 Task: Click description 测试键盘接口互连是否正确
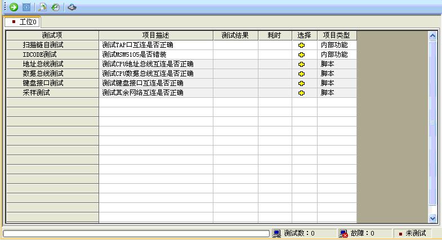142,83
